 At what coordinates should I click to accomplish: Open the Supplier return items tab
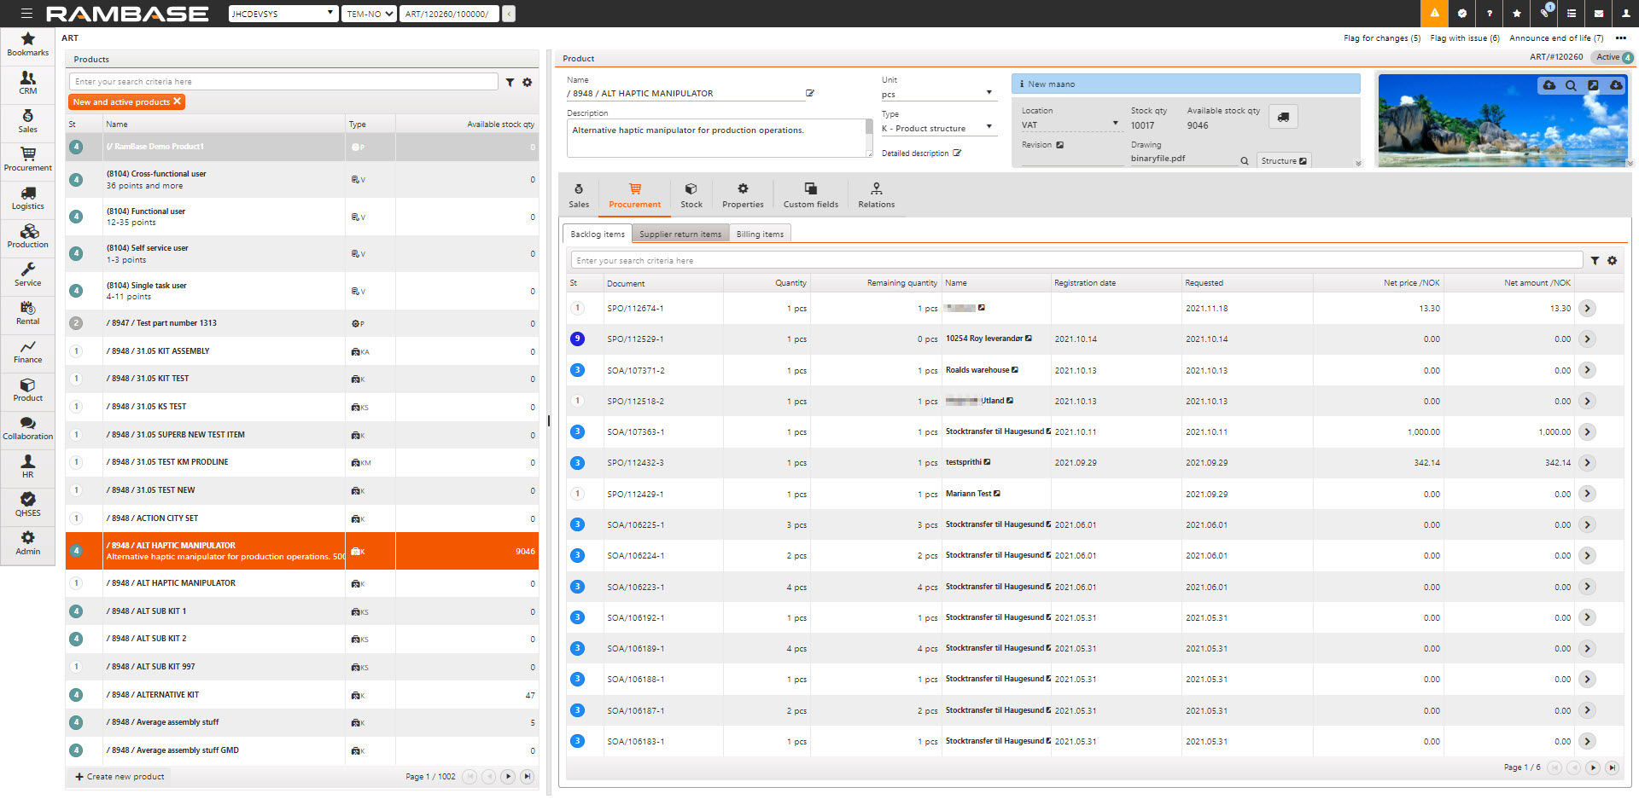pyautogui.click(x=680, y=234)
